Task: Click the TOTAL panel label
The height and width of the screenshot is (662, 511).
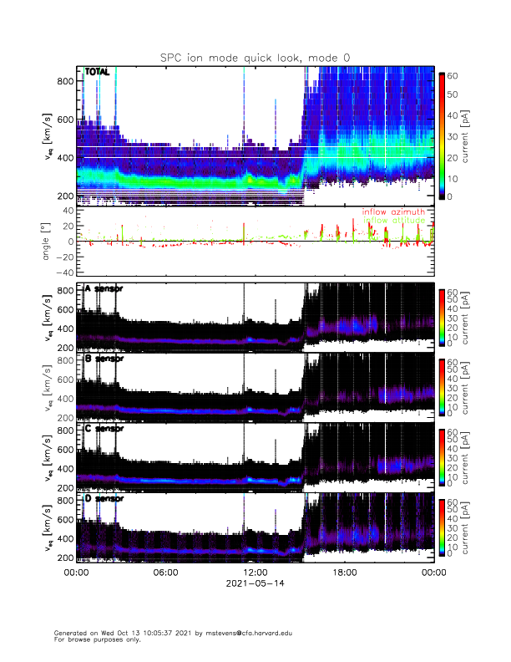Action: point(96,73)
